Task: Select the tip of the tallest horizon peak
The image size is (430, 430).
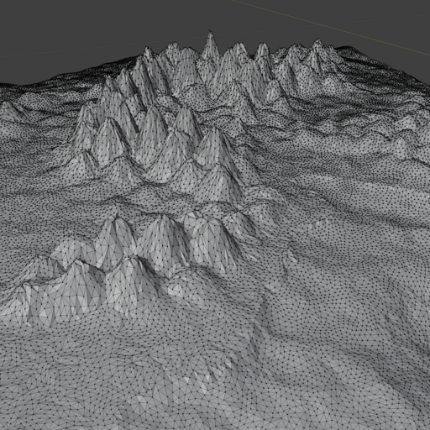Action: 210,33
